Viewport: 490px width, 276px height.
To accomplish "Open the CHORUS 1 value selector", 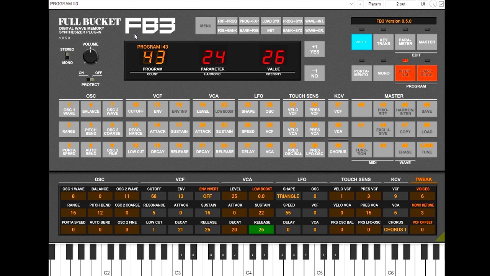I will pos(395,230).
